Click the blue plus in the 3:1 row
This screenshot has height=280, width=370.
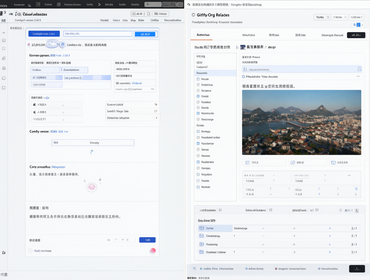tap(330, 244)
